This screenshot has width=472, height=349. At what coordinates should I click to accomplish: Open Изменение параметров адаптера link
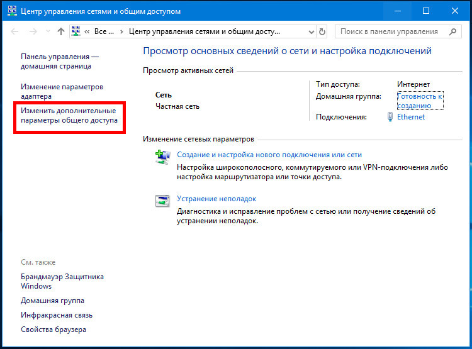[x=62, y=92]
